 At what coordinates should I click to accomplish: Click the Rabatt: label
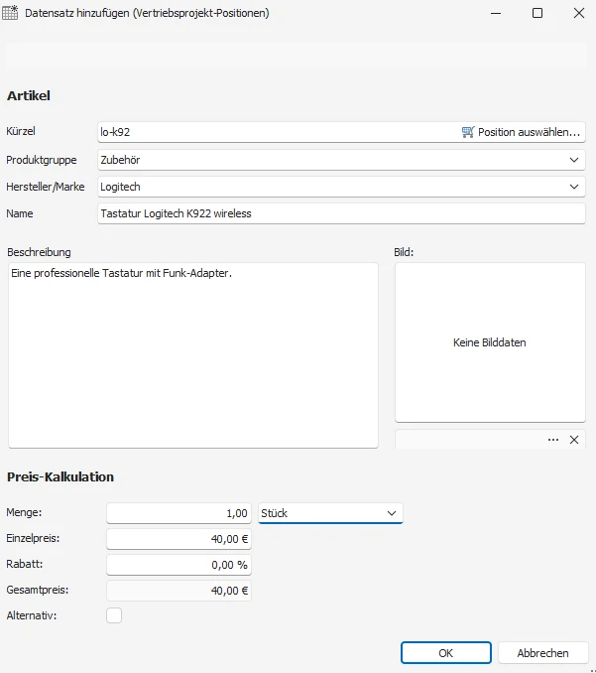(25, 564)
